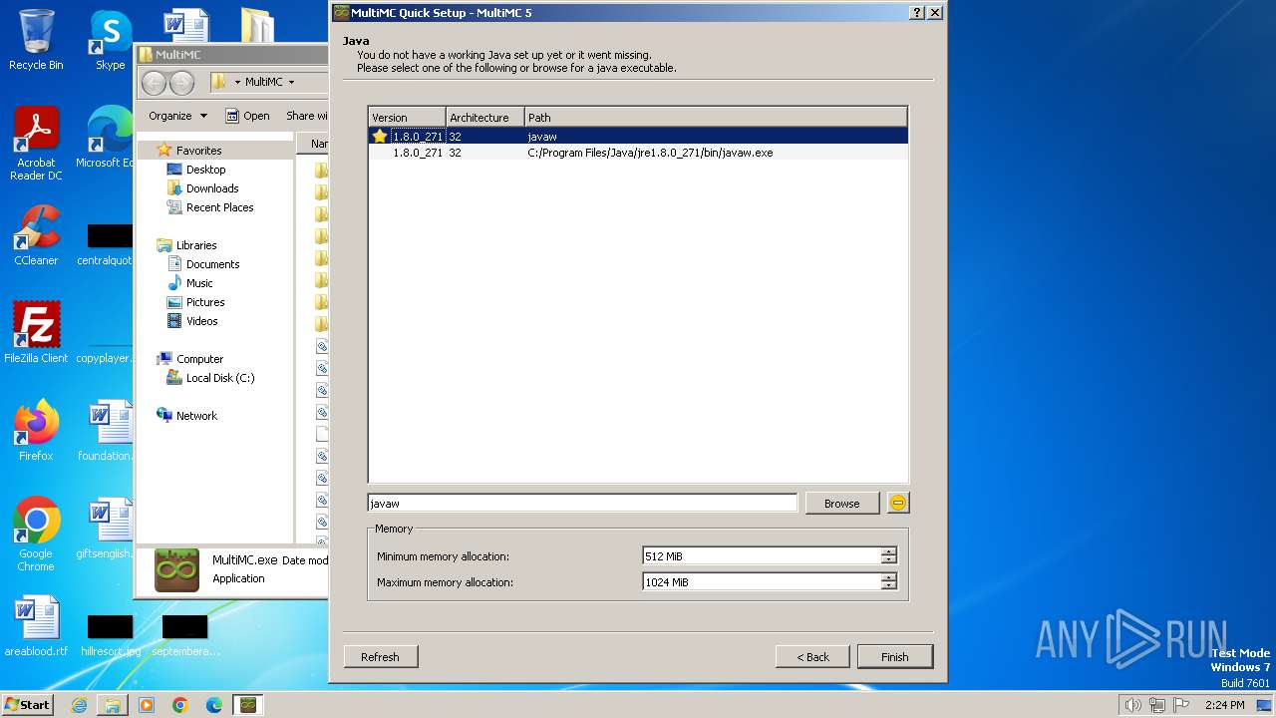
Task: Click the maximum memory allocation field
Action: [762, 581]
